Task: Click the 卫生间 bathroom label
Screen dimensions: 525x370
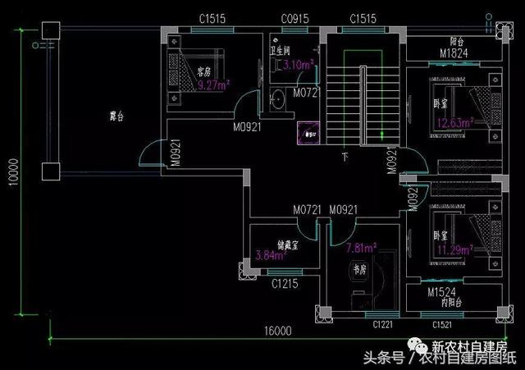Action: click(281, 49)
